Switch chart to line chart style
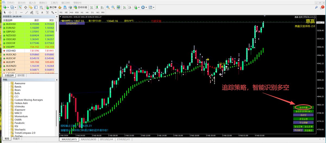The image size is (326, 143). point(102,7)
